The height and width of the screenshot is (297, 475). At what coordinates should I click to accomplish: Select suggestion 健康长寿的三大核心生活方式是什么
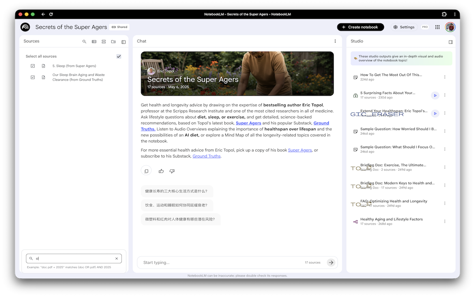177,191
